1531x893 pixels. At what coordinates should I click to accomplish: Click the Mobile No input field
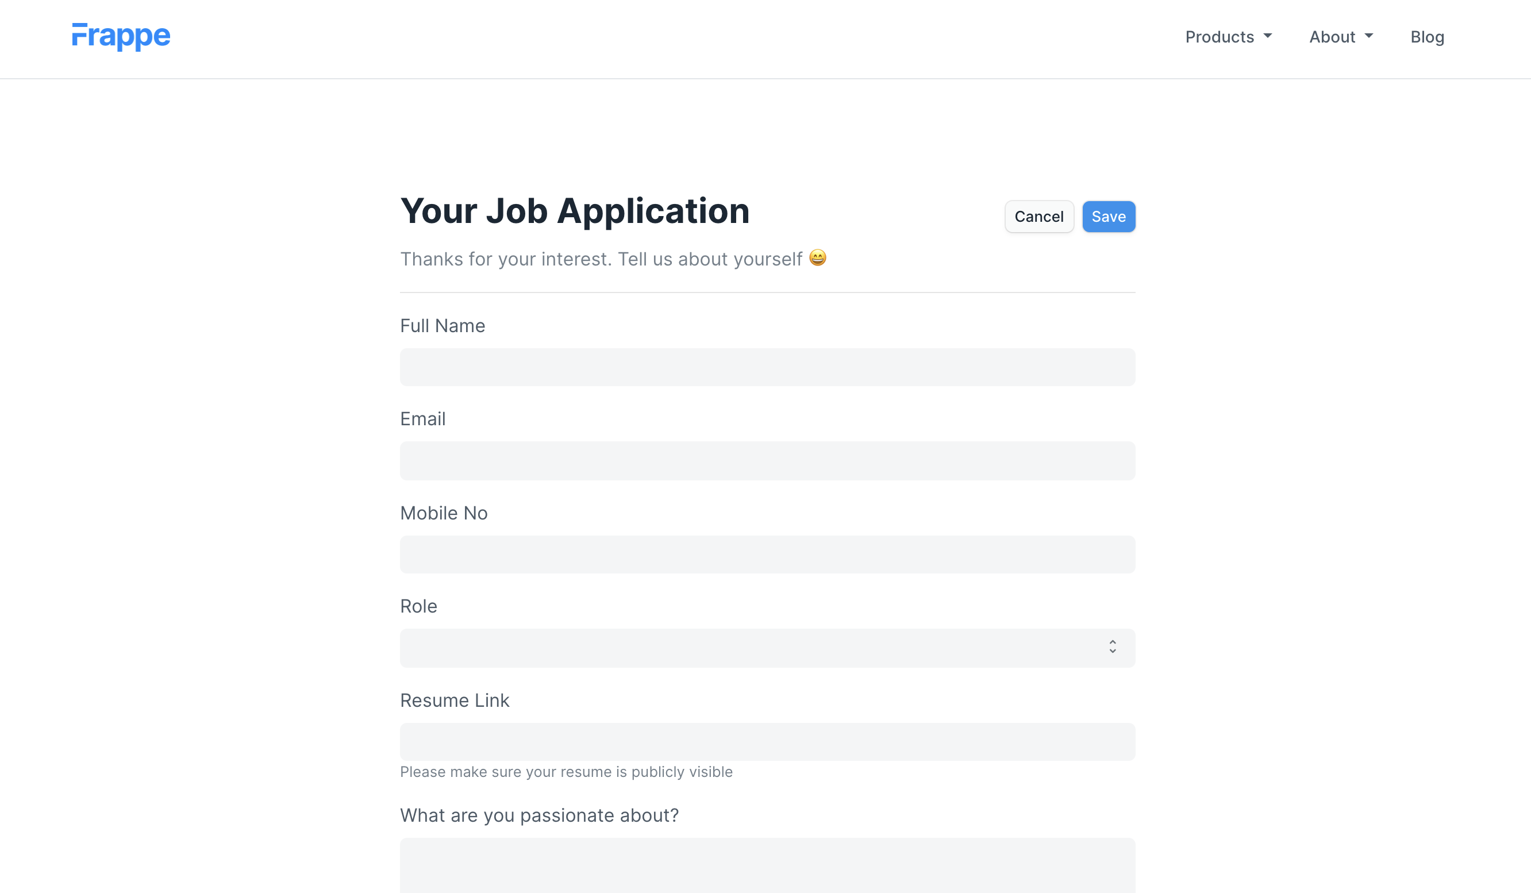click(x=767, y=554)
